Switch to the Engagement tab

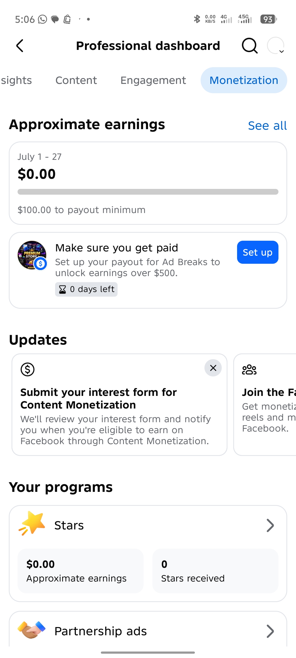pos(153,80)
